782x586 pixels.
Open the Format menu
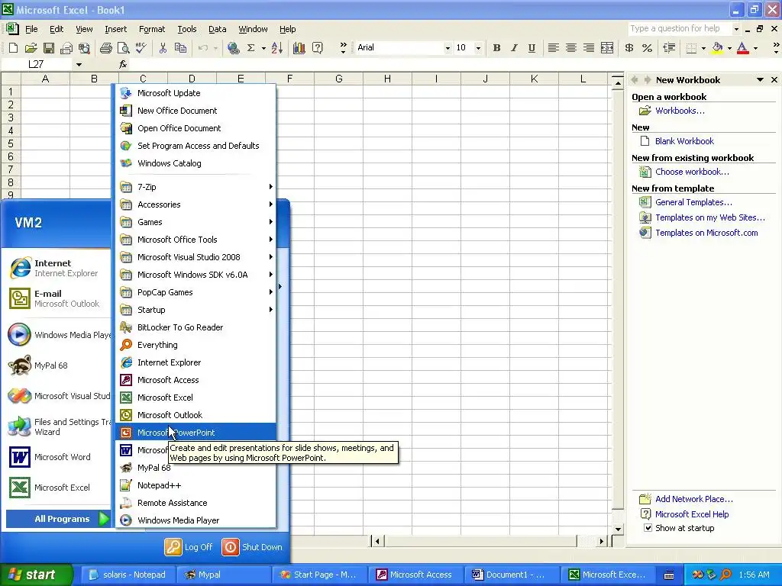click(152, 29)
